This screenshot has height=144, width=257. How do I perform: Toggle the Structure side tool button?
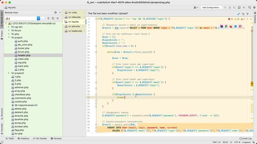(x=2, y=114)
